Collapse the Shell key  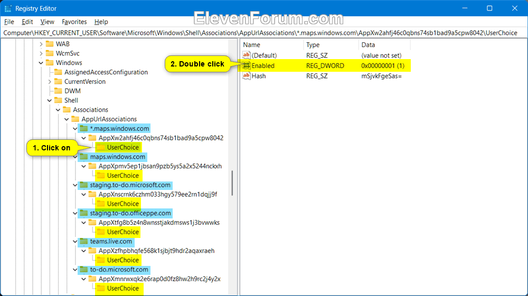click(50, 101)
